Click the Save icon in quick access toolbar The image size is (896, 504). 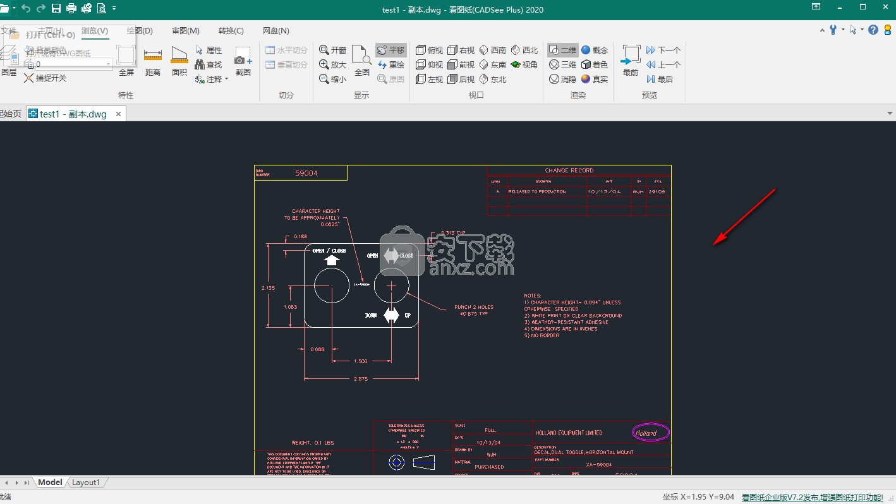(56, 9)
